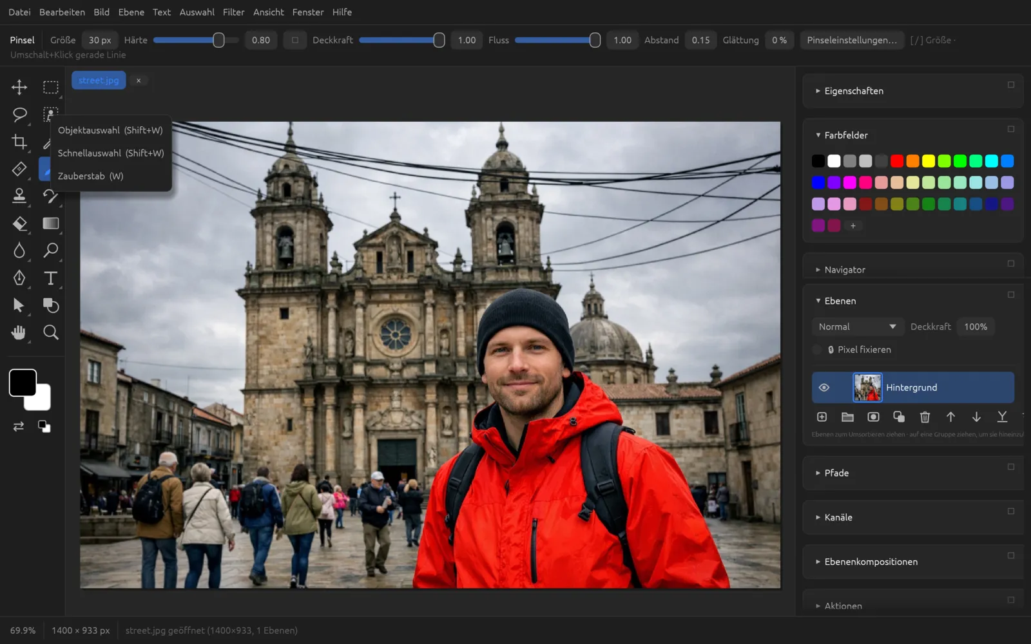Image resolution: width=1031 pixels, height=644 pixels.
Task: Open the Normal blend mode dropdown
Action: pos(857,327)
